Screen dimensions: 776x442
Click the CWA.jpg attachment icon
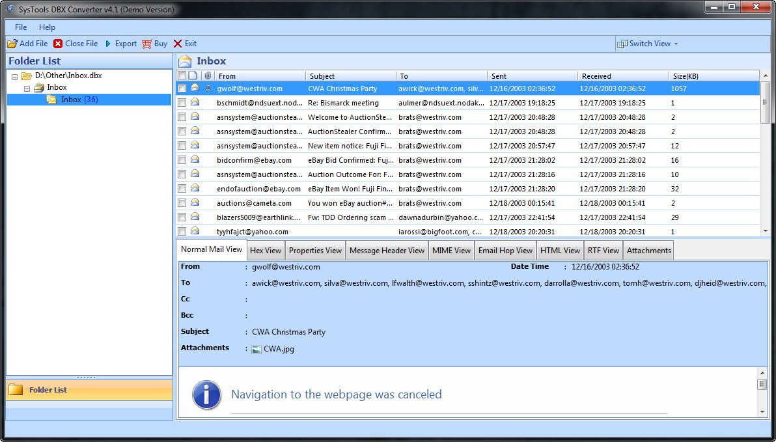[x=256, y=349]
